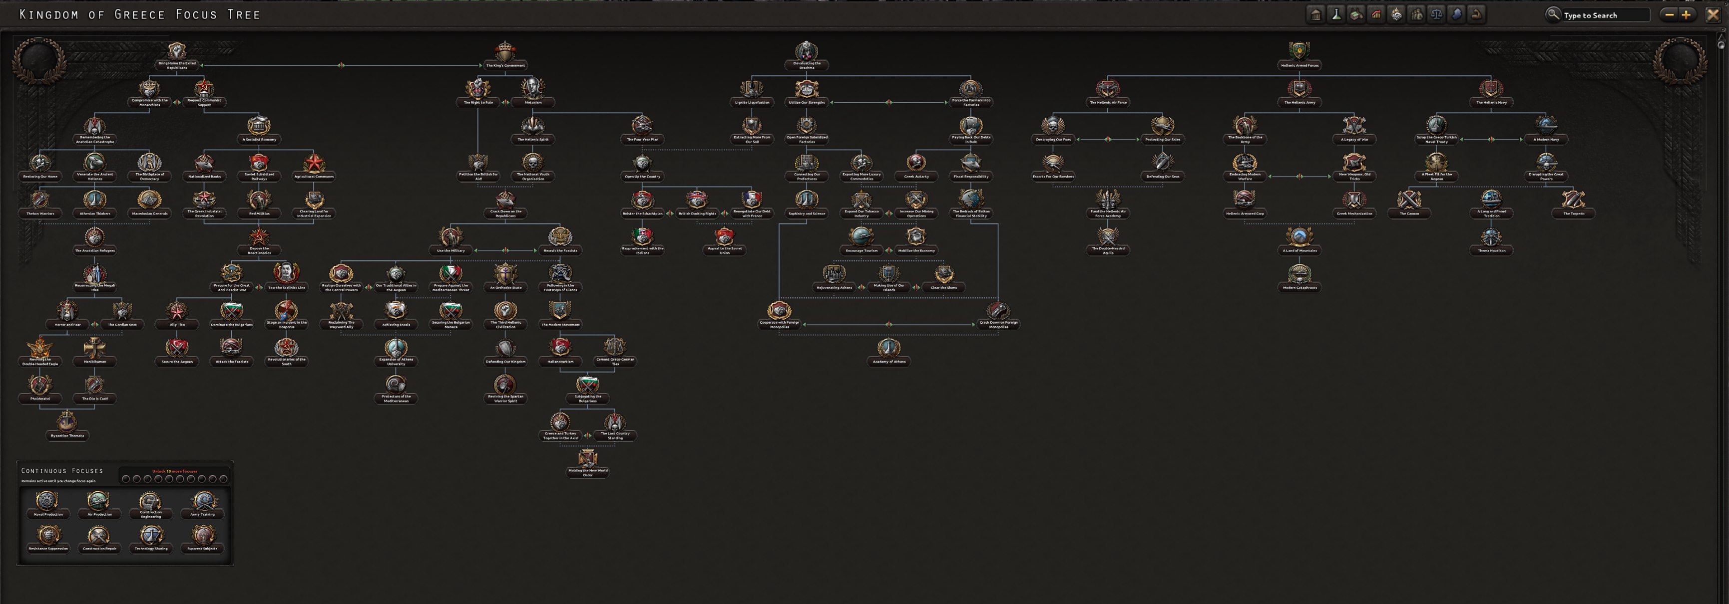The width and height of the screenshot is (1729, 604).
Task: Click the plus button to zoom in
Action: (1686, 15)
